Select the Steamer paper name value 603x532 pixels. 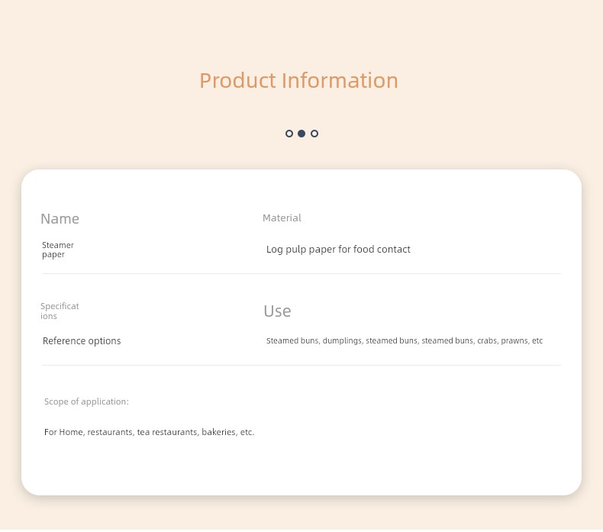tap(58, 250)
